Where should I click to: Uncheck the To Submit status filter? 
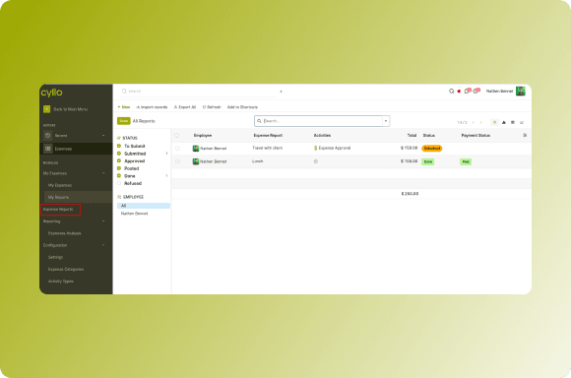(x=119, y=146)
